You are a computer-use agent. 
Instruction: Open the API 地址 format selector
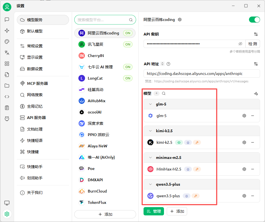point(163,64)
